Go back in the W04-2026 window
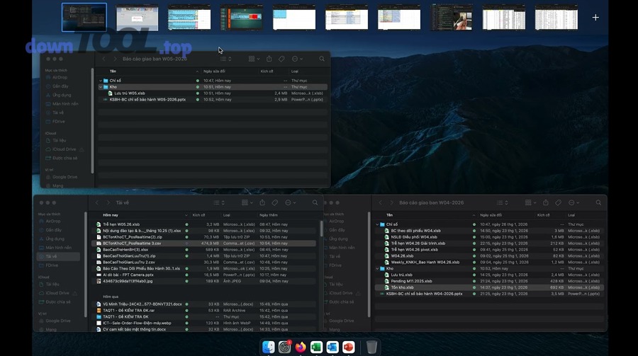Viewport: 638px width, 356px height. (381, 202)
